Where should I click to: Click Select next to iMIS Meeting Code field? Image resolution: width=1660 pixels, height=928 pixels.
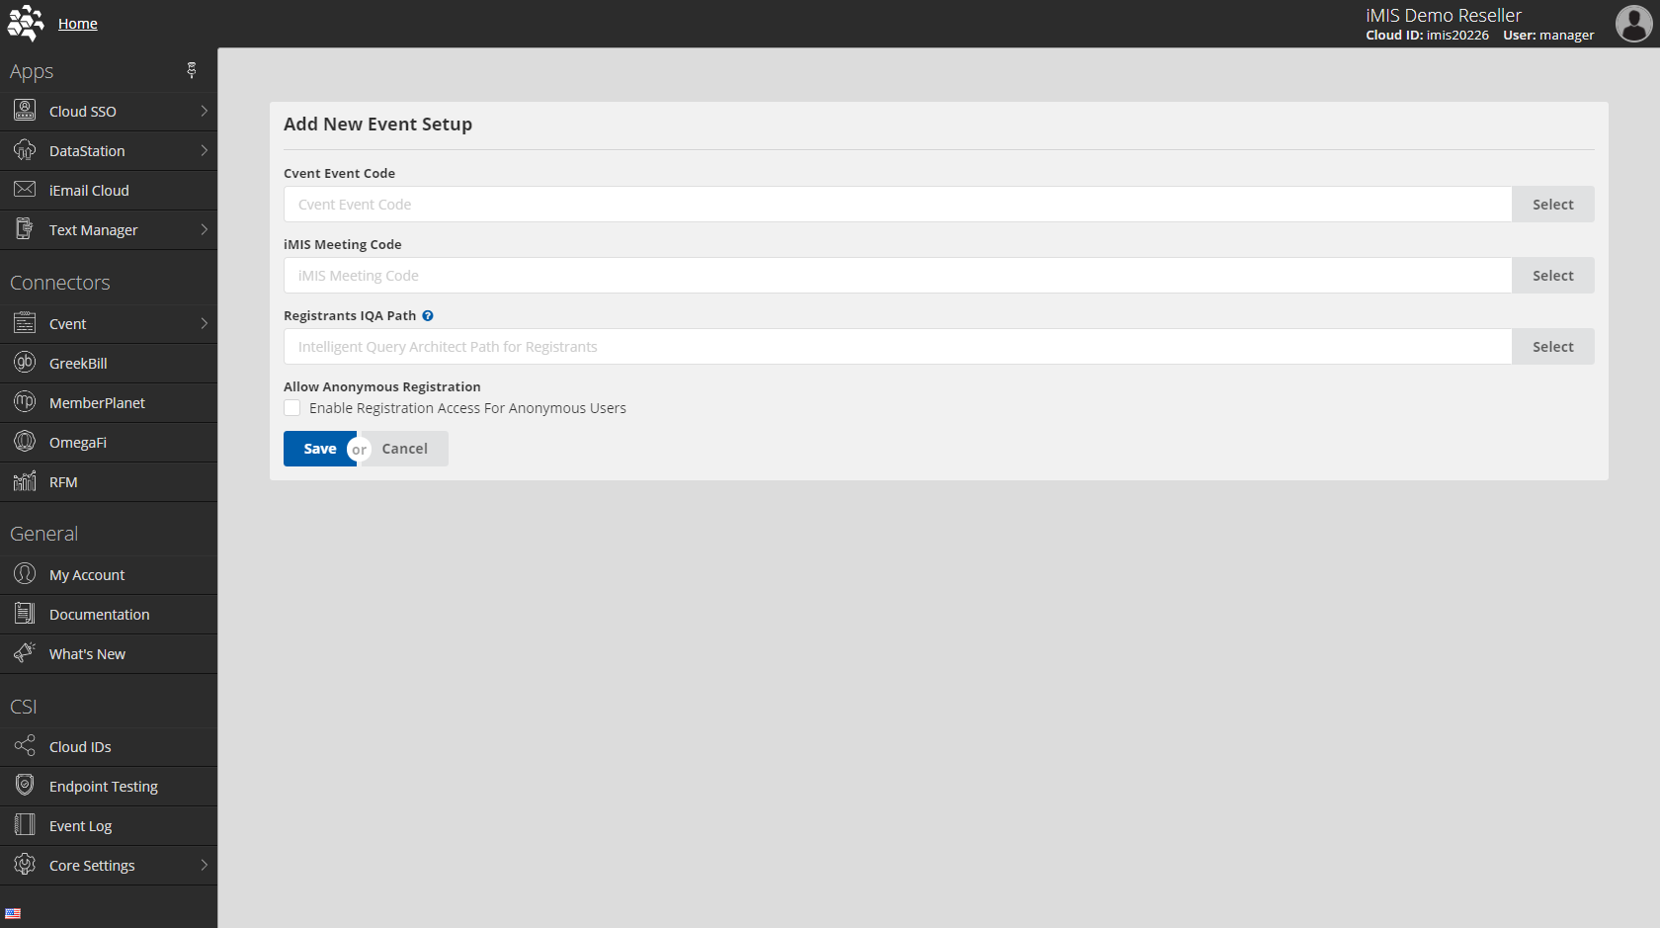(x=1552, y=275)
